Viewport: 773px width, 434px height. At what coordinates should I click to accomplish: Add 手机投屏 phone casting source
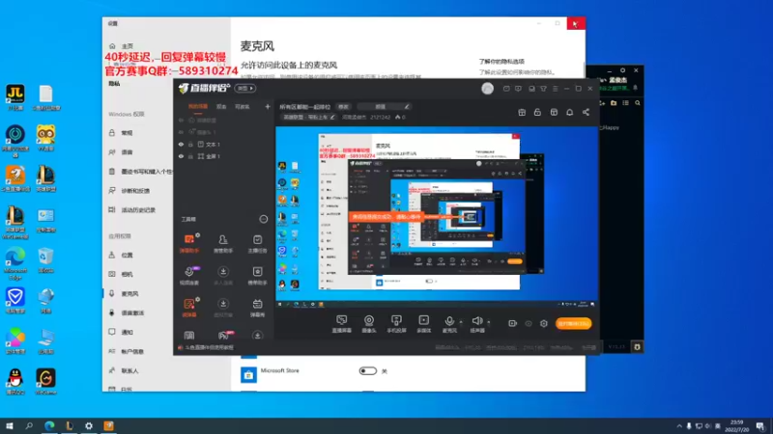396,324
